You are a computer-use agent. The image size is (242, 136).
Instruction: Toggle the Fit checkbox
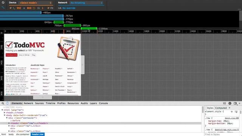pos(48,8)
